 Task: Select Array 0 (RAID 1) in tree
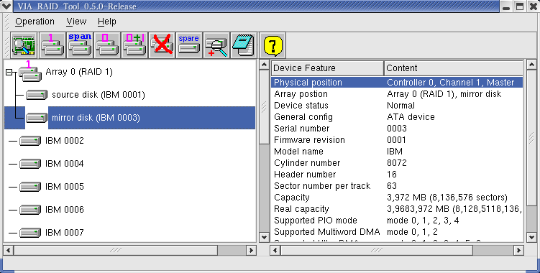point(79,72)
